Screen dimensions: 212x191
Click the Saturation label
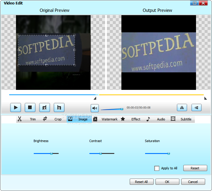click(x=152, y=141)
